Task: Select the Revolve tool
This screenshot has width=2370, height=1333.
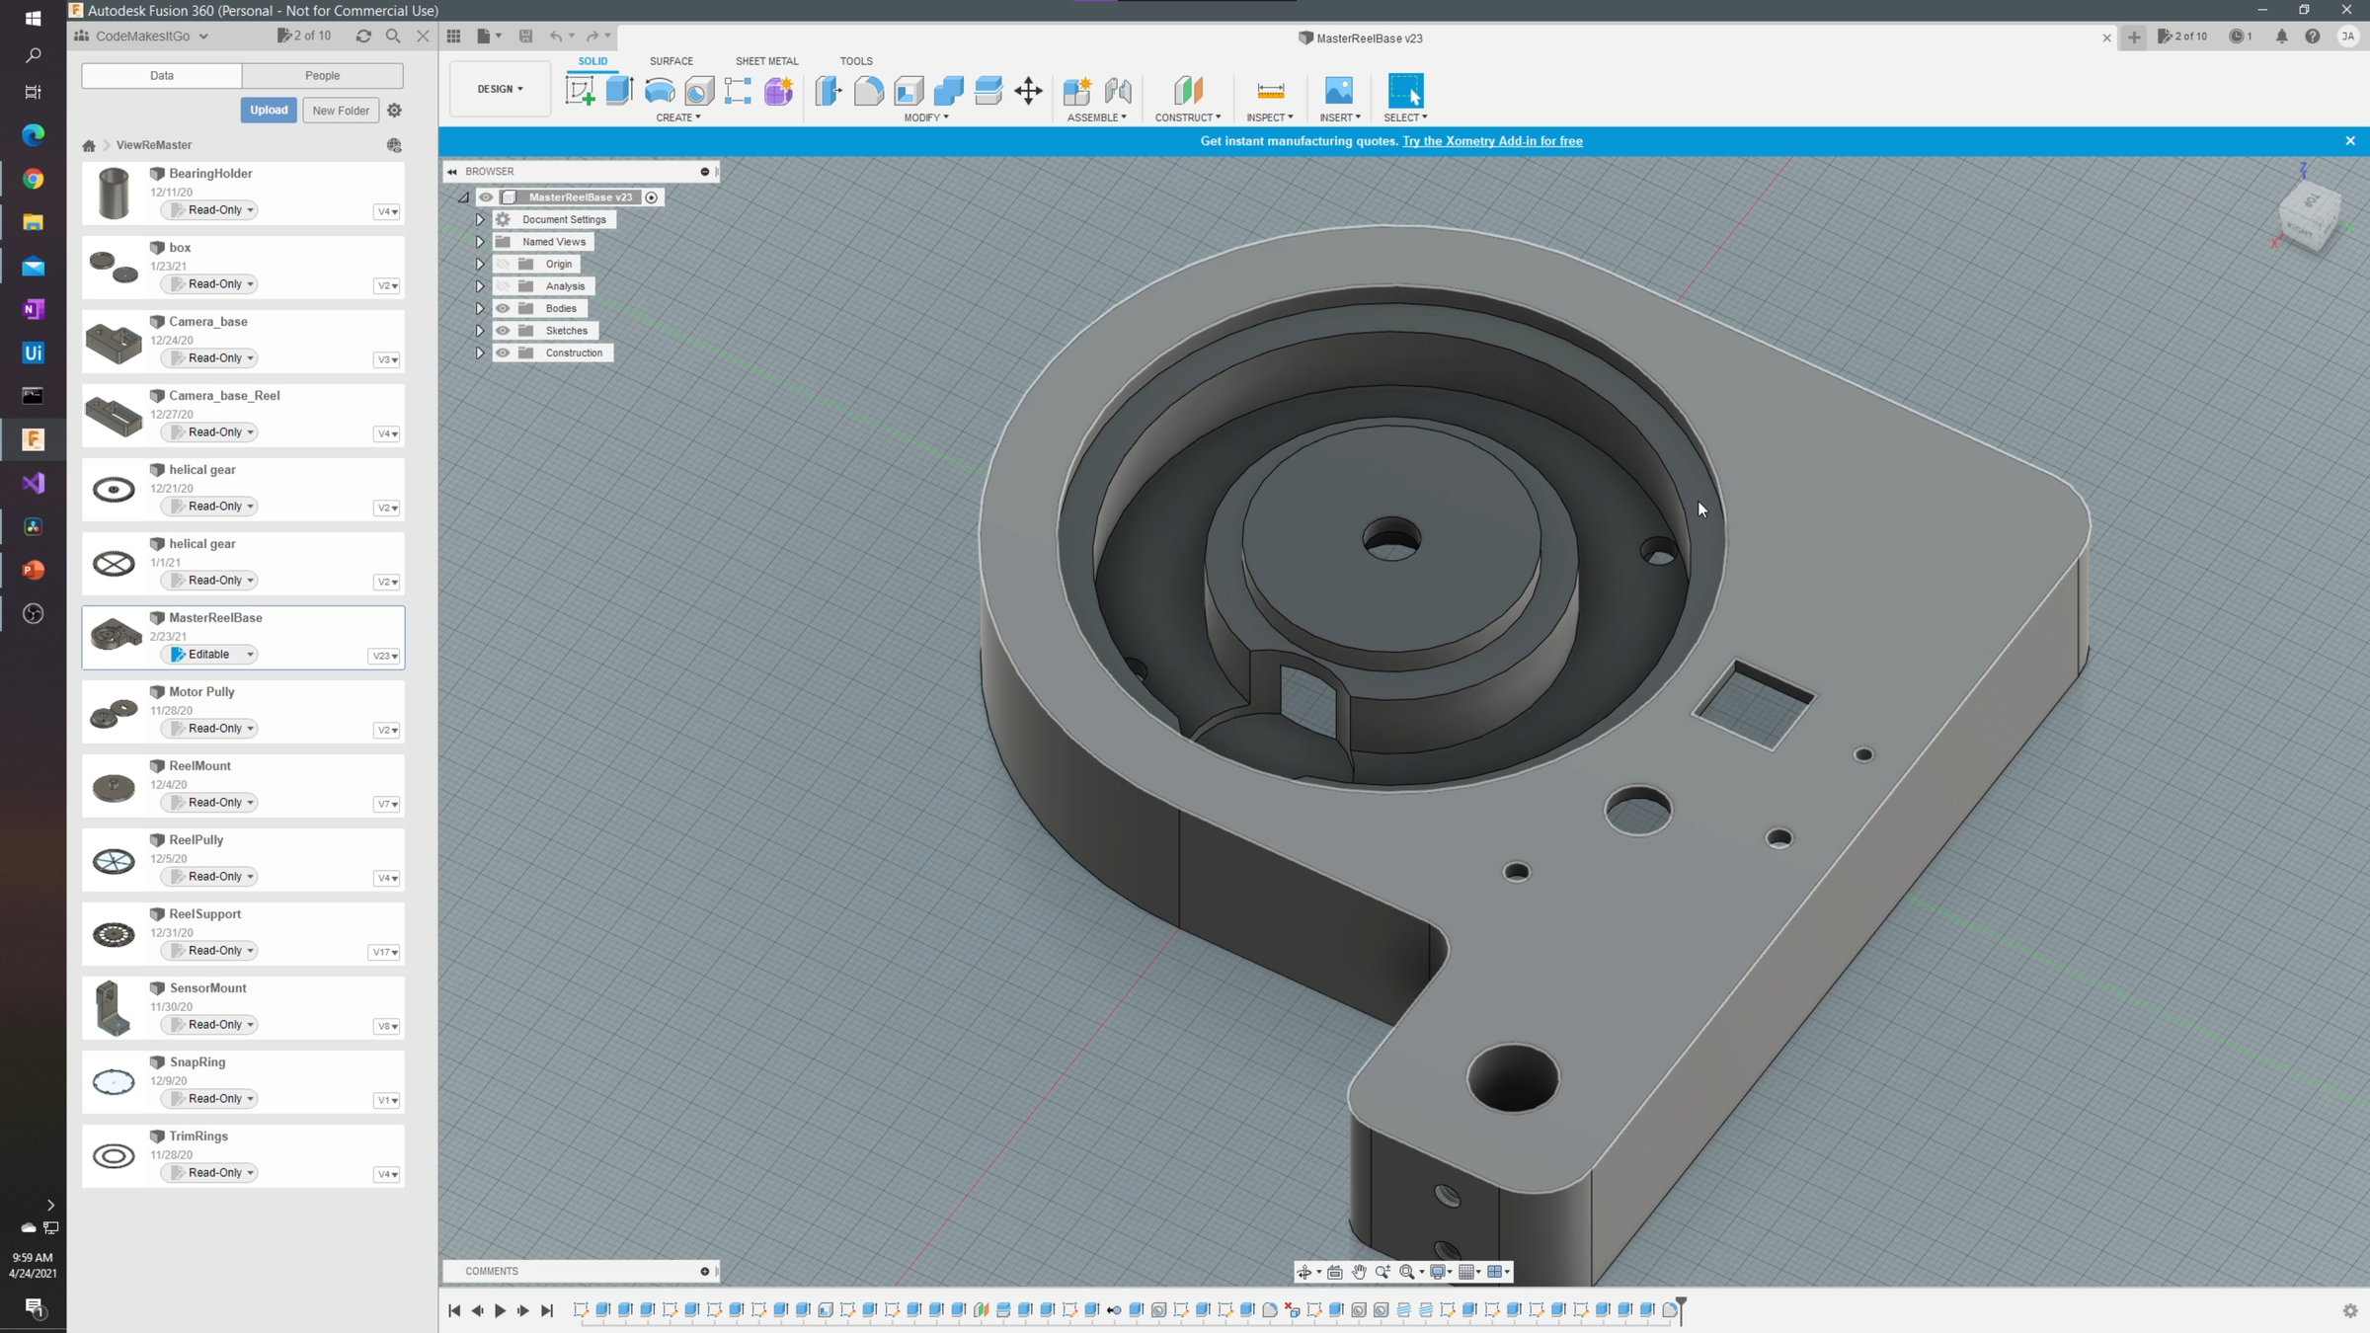Action: tap(660, 91)
